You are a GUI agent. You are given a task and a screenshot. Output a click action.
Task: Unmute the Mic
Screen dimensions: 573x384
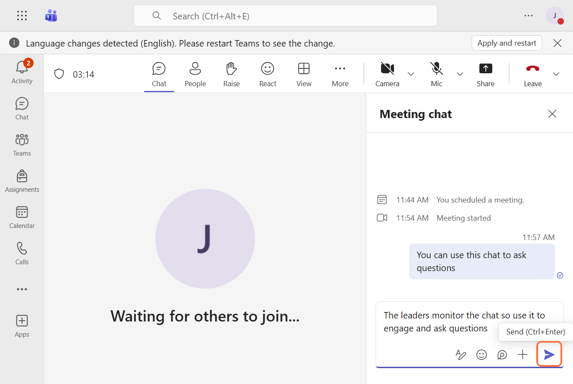tap(436, 73)
